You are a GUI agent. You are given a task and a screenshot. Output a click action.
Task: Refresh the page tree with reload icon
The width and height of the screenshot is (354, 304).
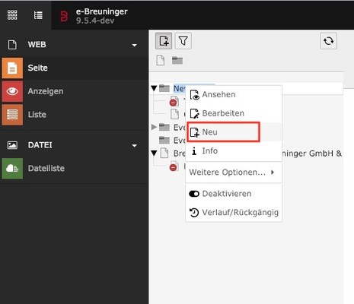point(329,41)
